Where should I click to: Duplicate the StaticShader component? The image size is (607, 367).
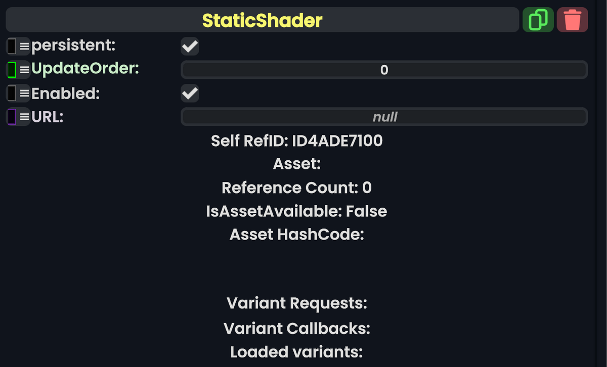pyautogui.click(x=538, y=20)
